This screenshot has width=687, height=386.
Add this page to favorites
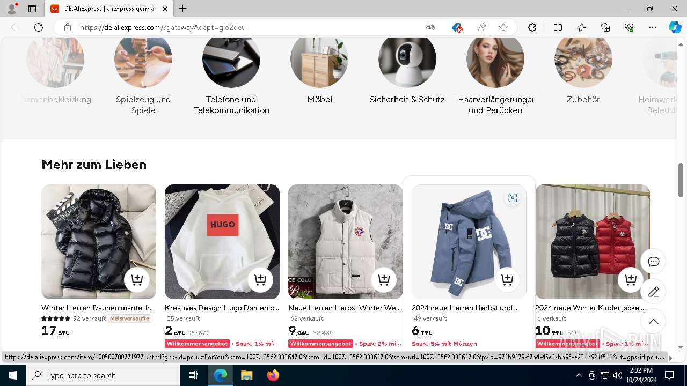coord(503,27)
